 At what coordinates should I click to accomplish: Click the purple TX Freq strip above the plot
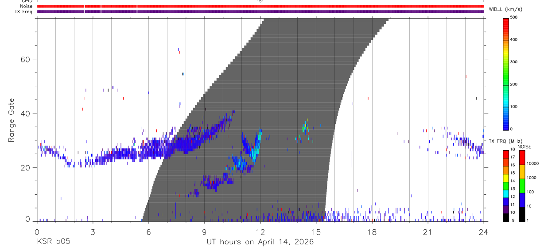(x=260, y=12)
